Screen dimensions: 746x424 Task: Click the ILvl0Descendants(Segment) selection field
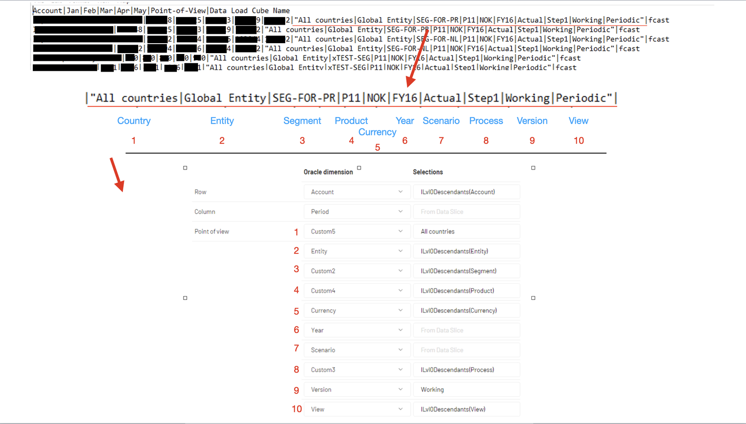[467, 271]
